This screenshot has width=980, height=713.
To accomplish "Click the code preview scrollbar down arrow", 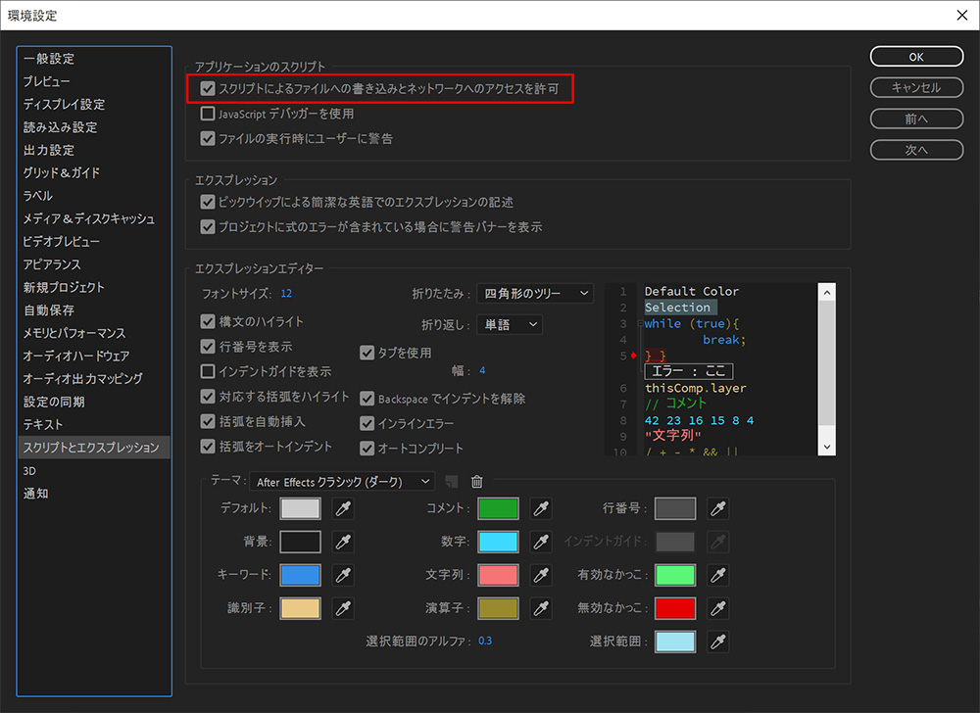I will point(827,447).
